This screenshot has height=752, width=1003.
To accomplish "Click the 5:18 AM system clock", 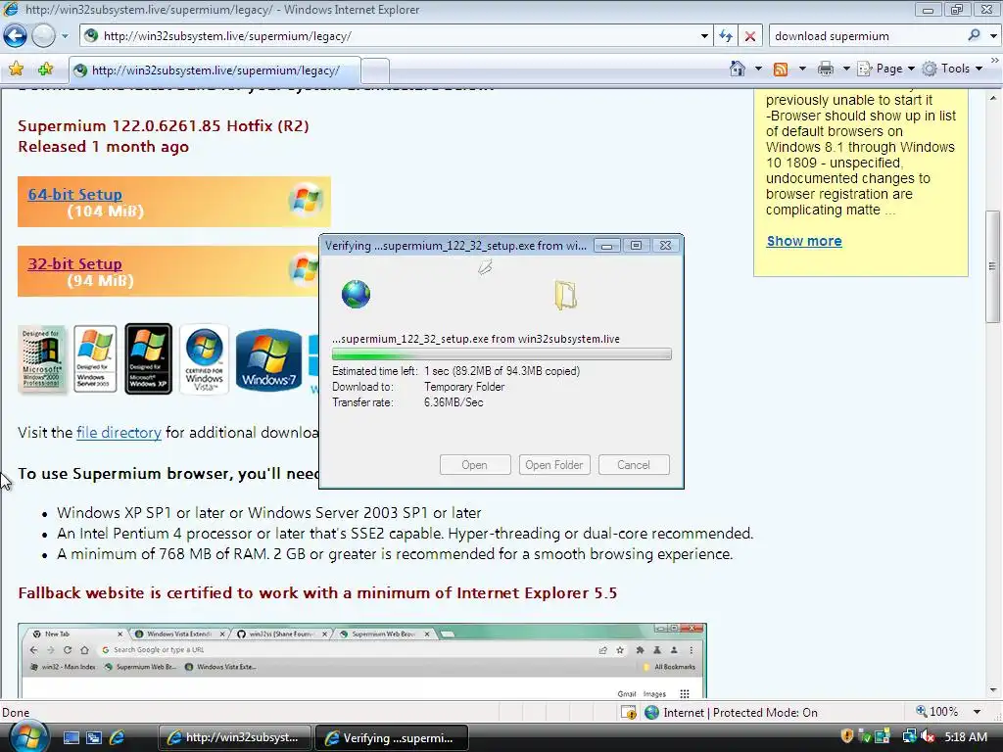I will pos(966,737).
